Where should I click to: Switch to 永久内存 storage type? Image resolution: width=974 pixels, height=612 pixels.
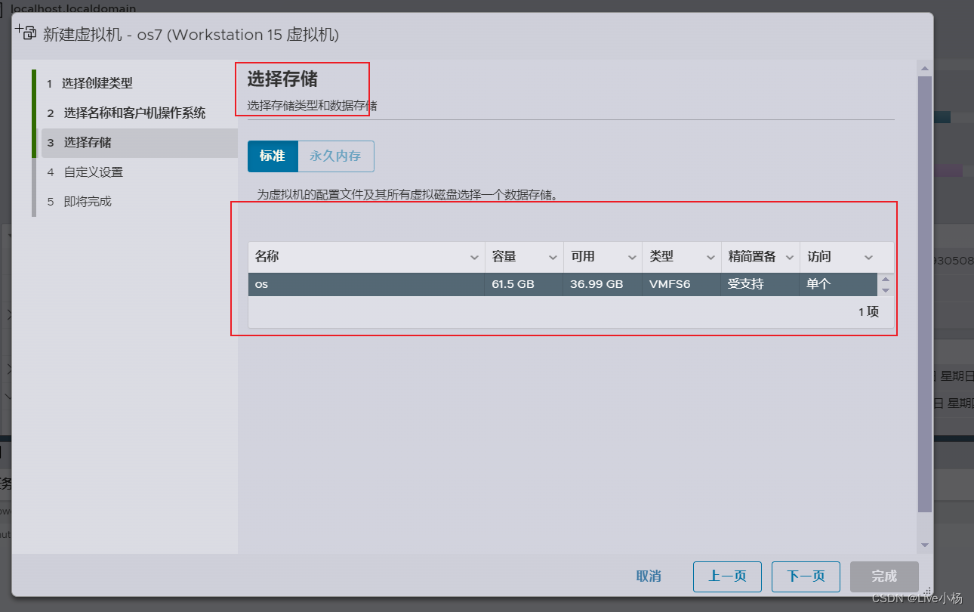[335, 156]
